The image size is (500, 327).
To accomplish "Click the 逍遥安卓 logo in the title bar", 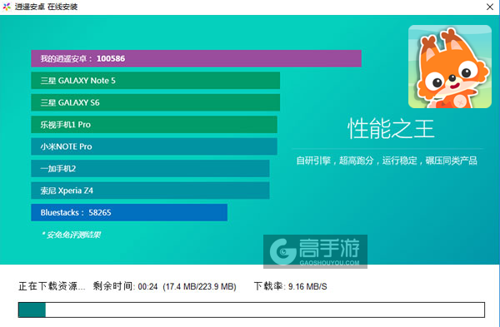I will tap(7, 7).
